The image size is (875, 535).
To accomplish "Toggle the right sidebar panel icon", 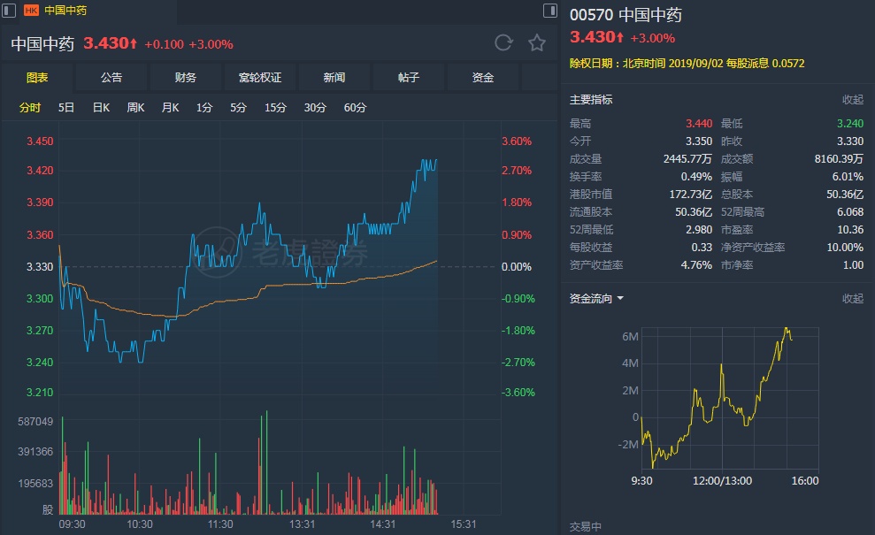I will click(x=549, y=10).
